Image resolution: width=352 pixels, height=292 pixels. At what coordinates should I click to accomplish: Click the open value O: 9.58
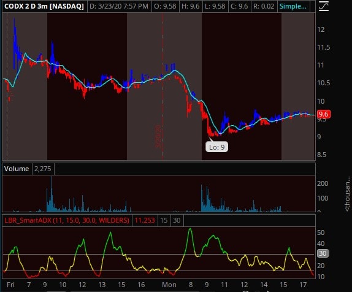pyautogui.click(x=165, y=6)
